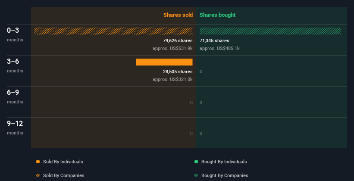
Task: Click the 3–6 months shares bought zero
Action: pyautogui.click(x=201, y=72)
